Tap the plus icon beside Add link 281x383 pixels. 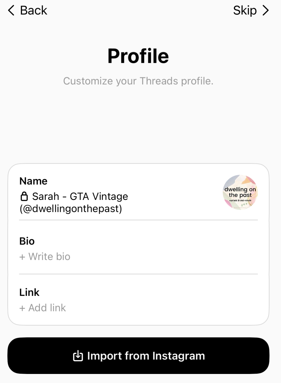[x=22, y=308]
